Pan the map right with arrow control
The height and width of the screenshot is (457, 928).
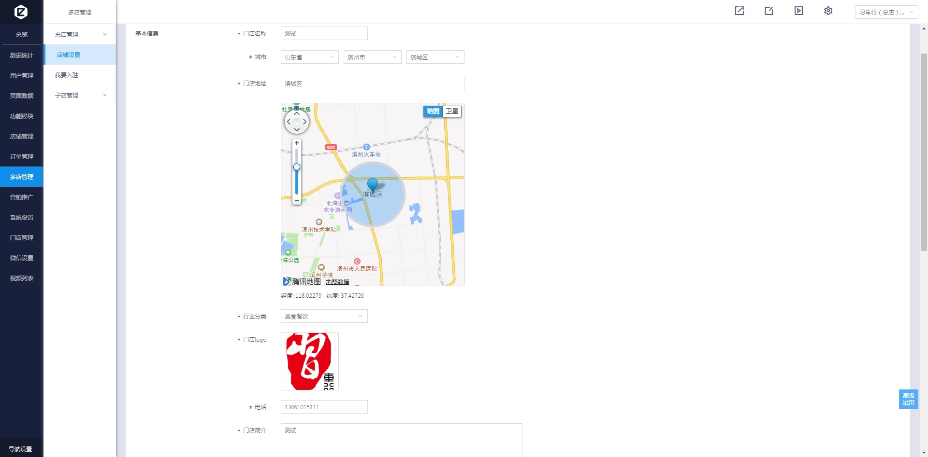(x=304, y=122)
